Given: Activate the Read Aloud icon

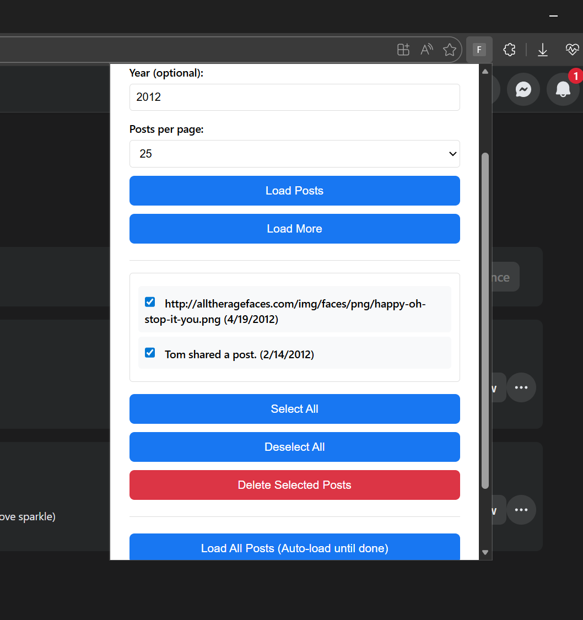Looking at the screenshot, I should 427,50.
